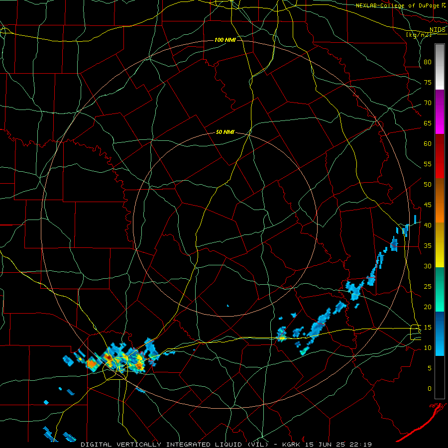Select the 20 value on the color scale
Viewport: 448px width, 448px height.
[x=428, y=307]
